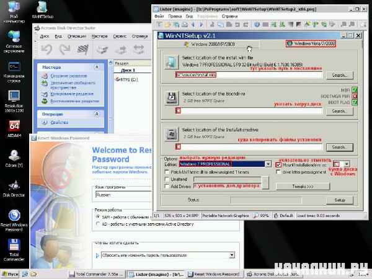Collapse the Операции panel in Acronis
The height and width of the screenshot is (279, 372).
coord(97,114)
